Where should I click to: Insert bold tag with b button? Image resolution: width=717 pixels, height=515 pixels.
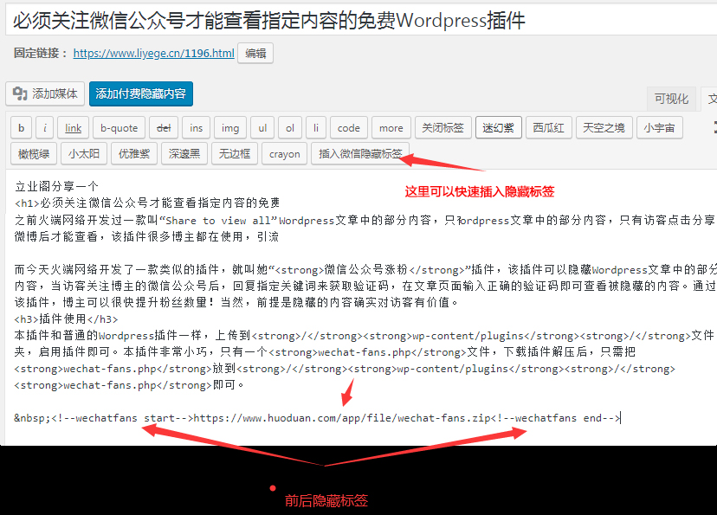[21, 128]
